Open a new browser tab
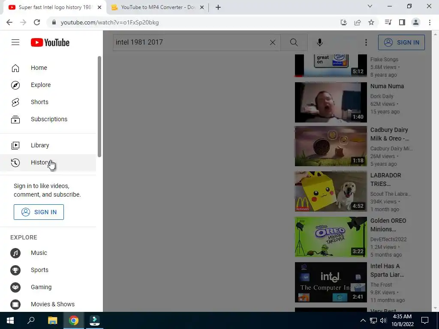Screen dimensions: 439x329 218,8
